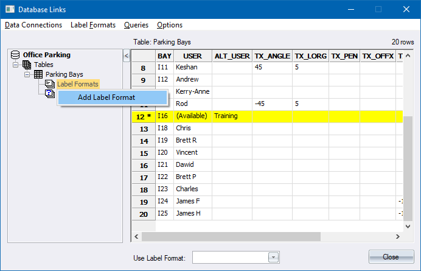Open the Use Label Format dropdown

(274, 258)
